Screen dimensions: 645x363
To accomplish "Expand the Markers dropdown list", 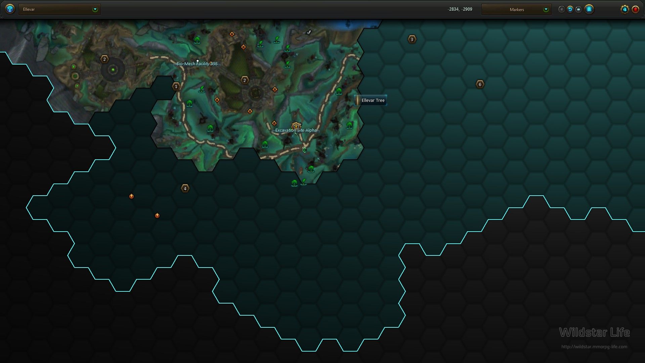I will click(516, 9).
